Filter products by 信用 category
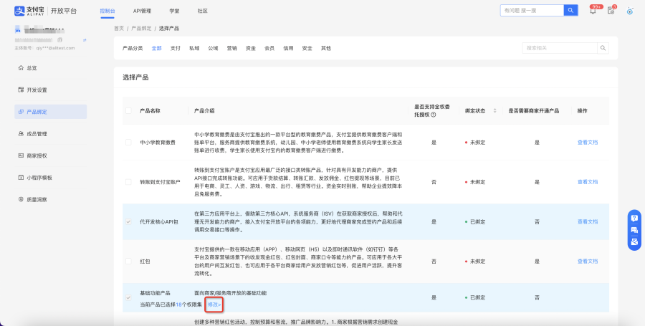This screenshot has height=326, width=645. pos(288,48)
